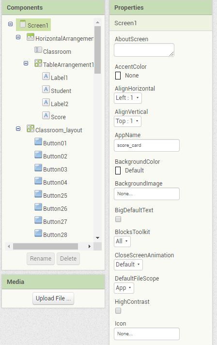The image size is (217, 345).
Task: Open the DefaultFileScope App dropdown
Action: [x=124, y=288]
